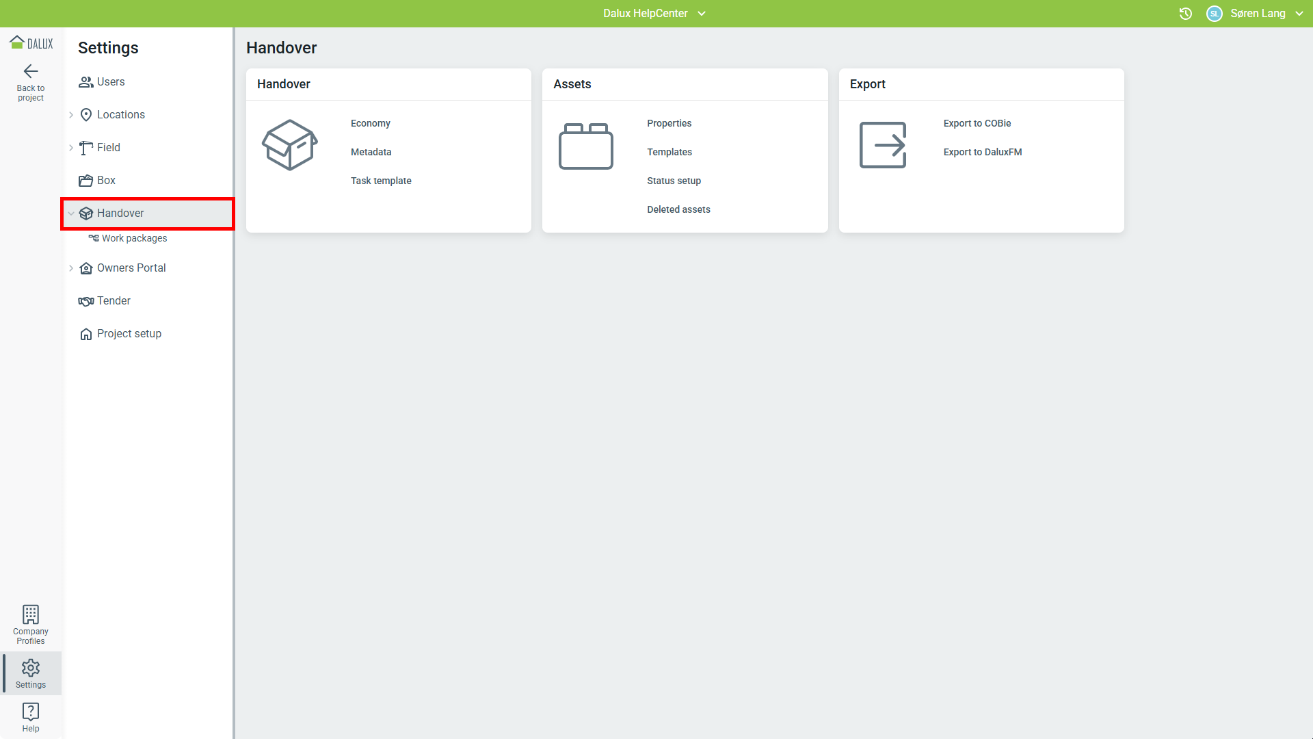Click the history clock icon in the top bar

coord(1186,14)
